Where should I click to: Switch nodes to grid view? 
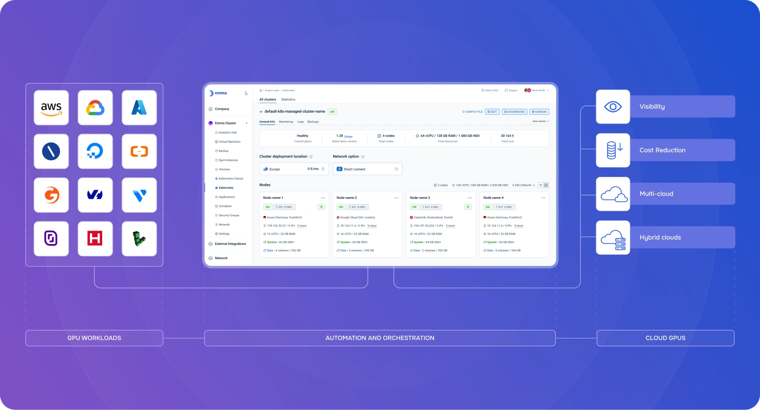pyautogui.click(x=546, y=185)
